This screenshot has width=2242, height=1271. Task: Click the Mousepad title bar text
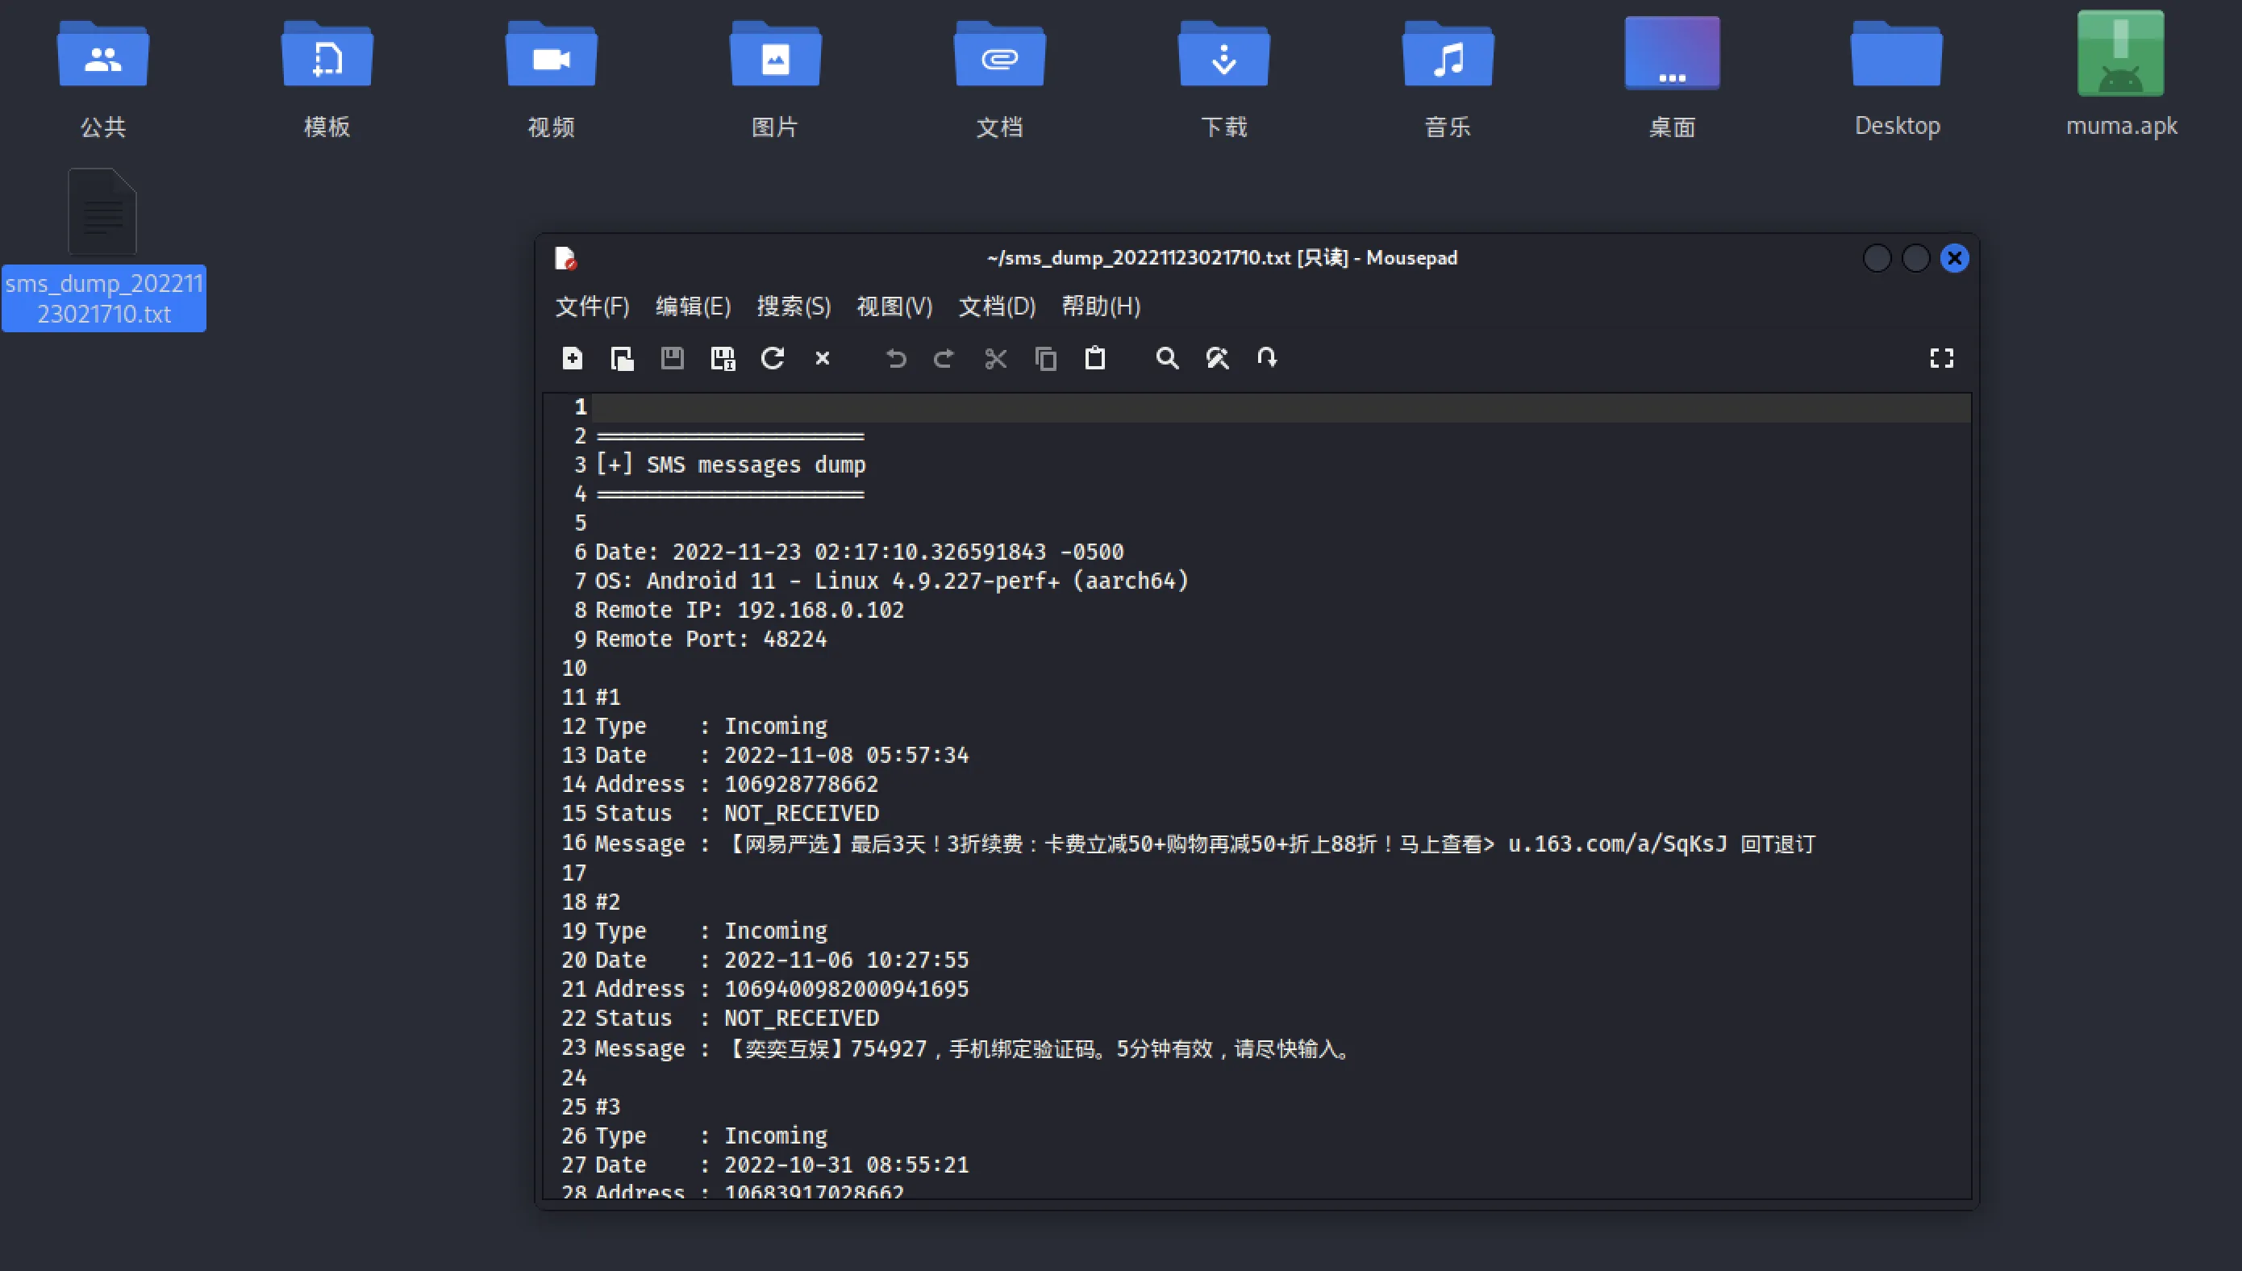(x=1222, y=258)
